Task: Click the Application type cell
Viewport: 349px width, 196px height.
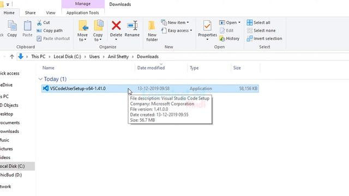Action: pos(201,88)
